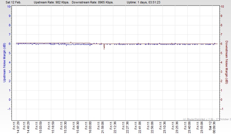The width and height of the screenshot is (231, 134).
Task: Click the Uptime: 1 days, 03:51:23 text
Action: coord(144,2)
